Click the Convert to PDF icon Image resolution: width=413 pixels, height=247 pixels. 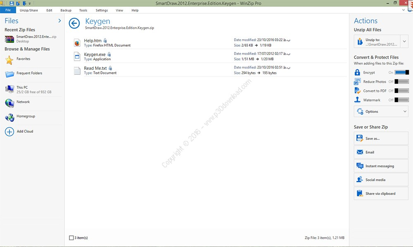[x=357, y=90]
